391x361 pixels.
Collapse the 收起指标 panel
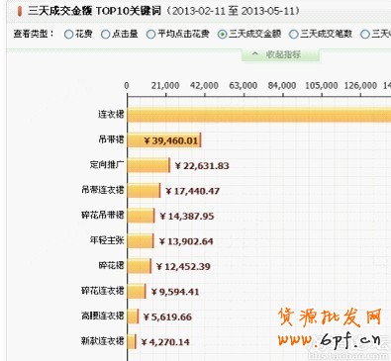pos(281,54)
